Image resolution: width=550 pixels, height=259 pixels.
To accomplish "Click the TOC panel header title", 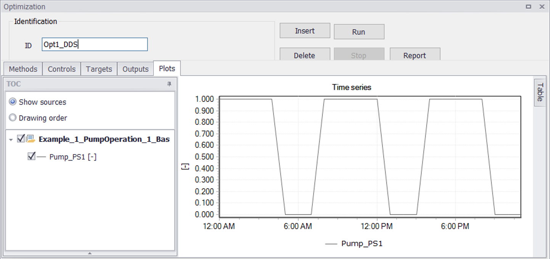I will 14,84.
